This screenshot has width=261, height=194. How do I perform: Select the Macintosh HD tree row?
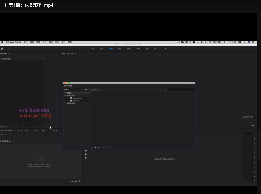coord(77,98)
